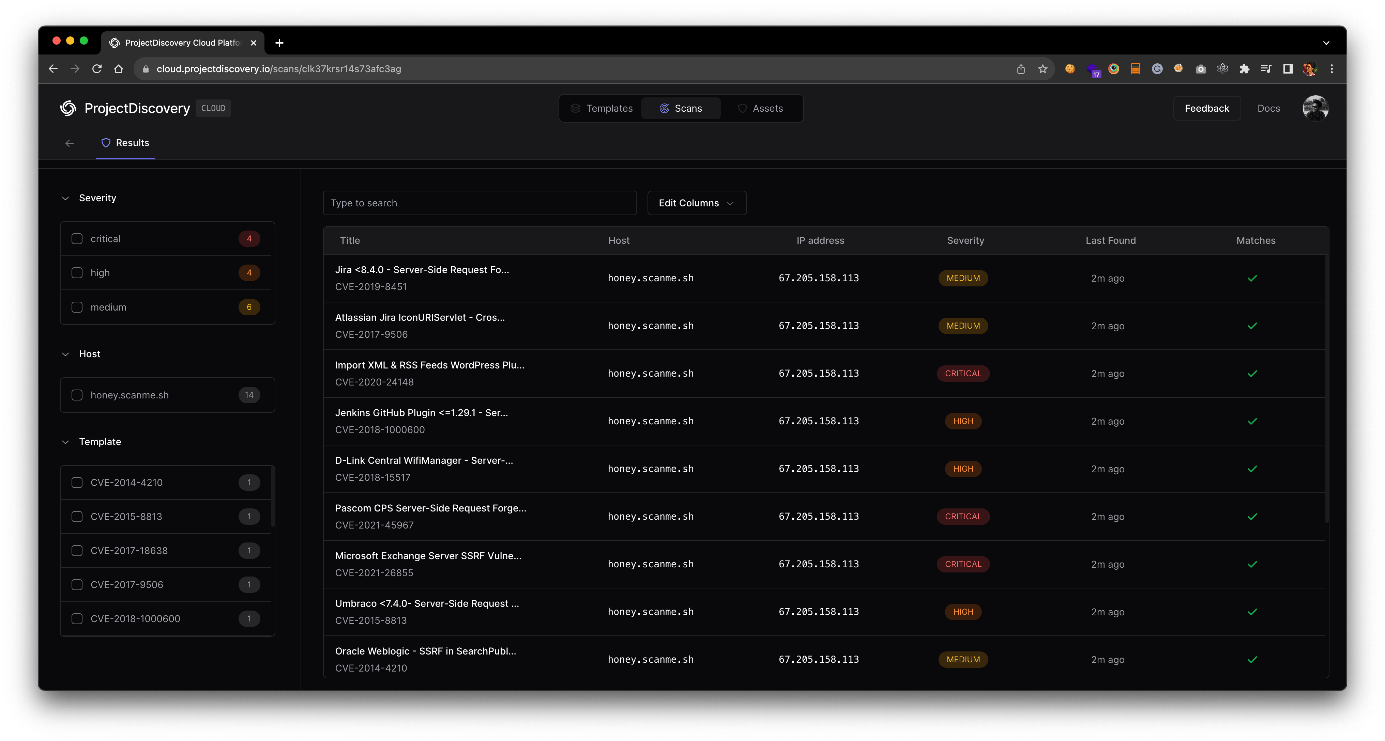This screenshot has width=1385, height=741.
Task: Open a new browser tab with plus icon
Action: coord(279,43)
